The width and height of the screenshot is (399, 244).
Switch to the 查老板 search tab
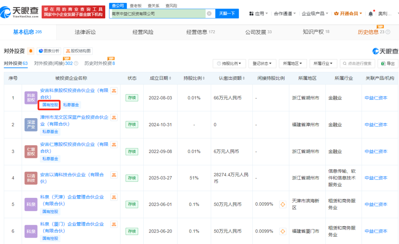pos(136,6)
